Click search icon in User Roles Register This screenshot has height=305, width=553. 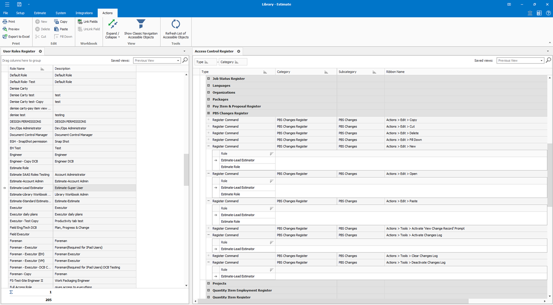[185, 60]
